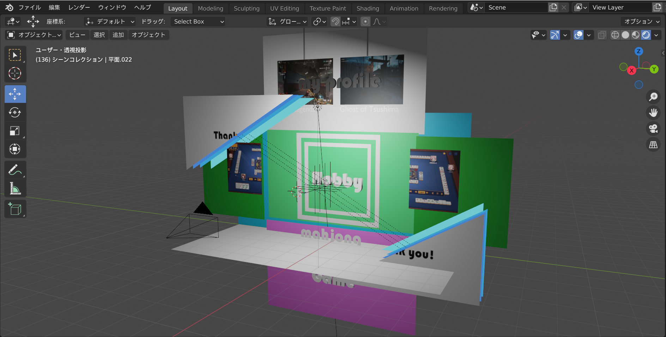This screenshot has height=337, width=666.
Task: Toggle X-ray view mode
Action: point(602,35)
